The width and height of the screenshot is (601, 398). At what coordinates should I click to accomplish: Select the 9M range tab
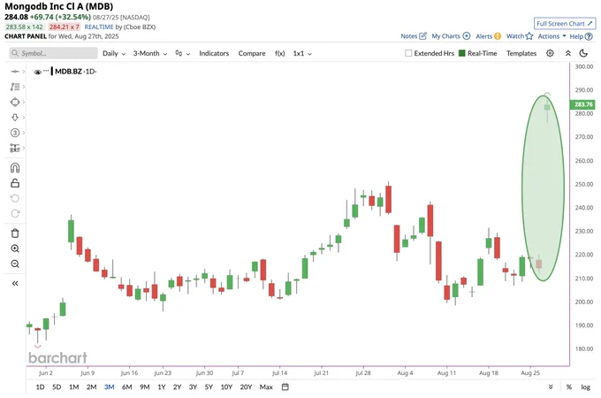pos(144,387)
